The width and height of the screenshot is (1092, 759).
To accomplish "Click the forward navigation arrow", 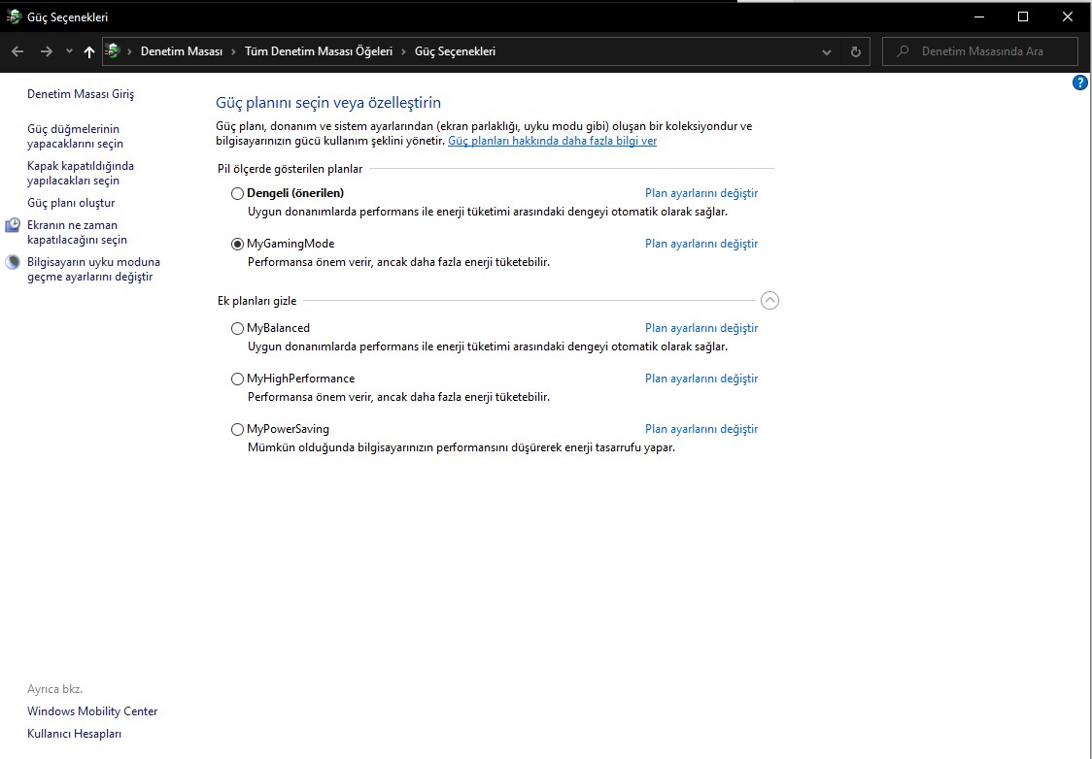I will [46, 51].
